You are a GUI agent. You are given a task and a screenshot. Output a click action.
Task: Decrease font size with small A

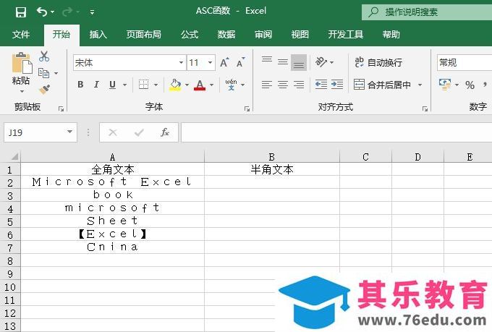(241, 62)
